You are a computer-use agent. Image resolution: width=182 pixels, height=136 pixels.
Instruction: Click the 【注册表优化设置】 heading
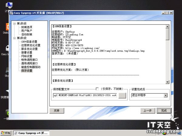64,64
